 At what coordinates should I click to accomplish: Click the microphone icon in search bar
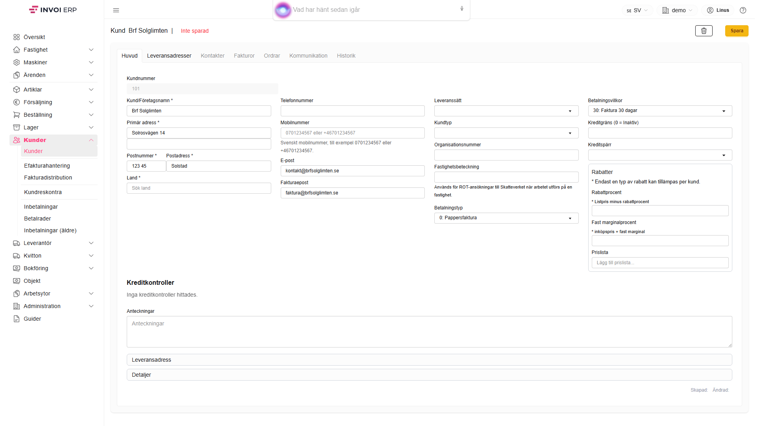(462, 9)
